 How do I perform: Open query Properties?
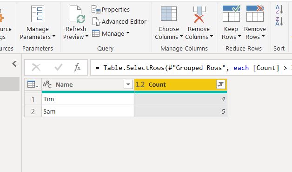pos(111,9)
